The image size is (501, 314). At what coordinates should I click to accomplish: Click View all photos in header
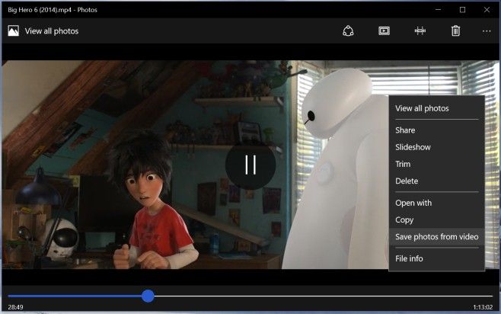pyautogui.click(x=51, y=31)
